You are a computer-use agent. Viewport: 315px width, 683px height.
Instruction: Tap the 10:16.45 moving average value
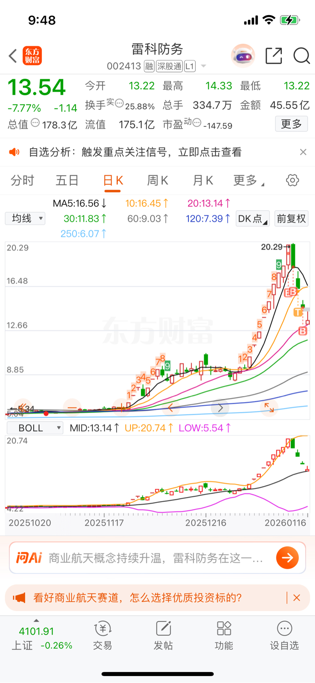[147, 203]
